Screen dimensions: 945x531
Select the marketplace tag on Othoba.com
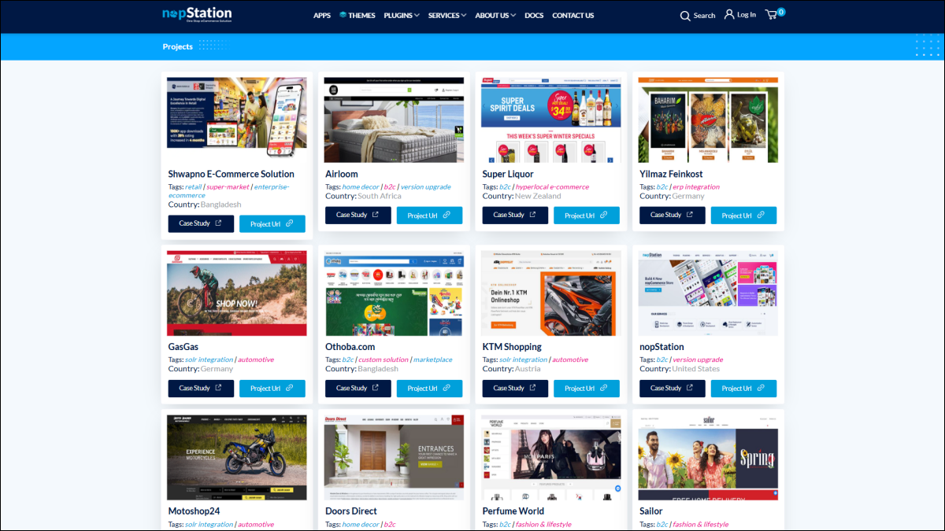click(x=433, y=360)
